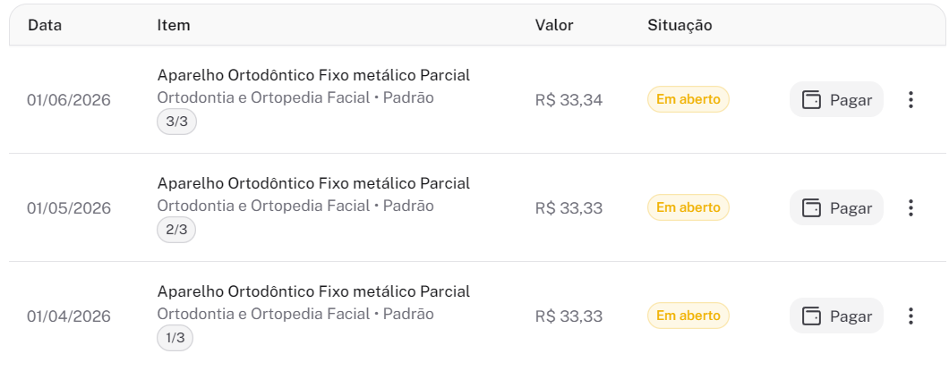949x379 pixels.
Task: Select the Situação column header
Action: (680, 25)
